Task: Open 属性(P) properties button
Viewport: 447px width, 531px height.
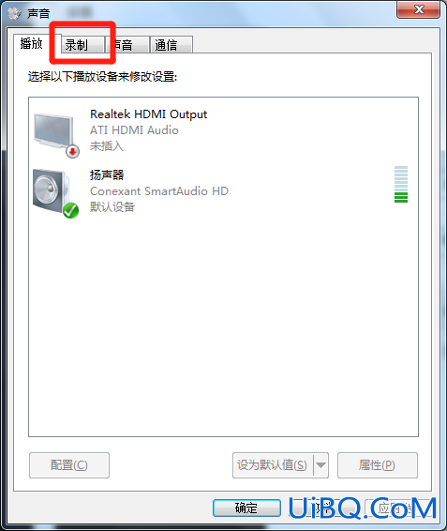Action: [378, 465]
